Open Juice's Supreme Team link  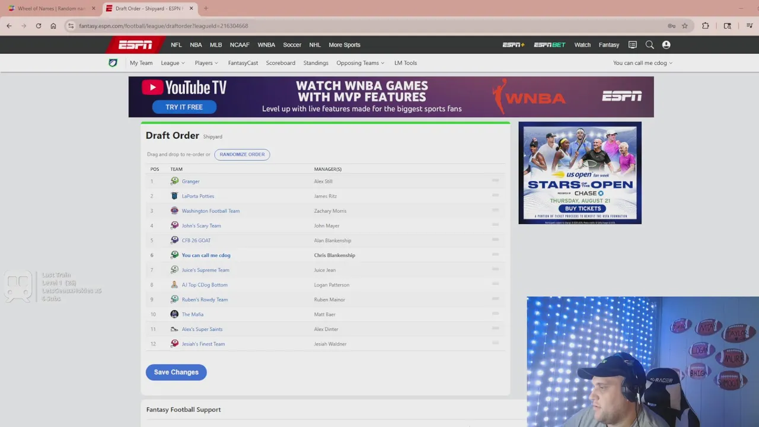205,270
